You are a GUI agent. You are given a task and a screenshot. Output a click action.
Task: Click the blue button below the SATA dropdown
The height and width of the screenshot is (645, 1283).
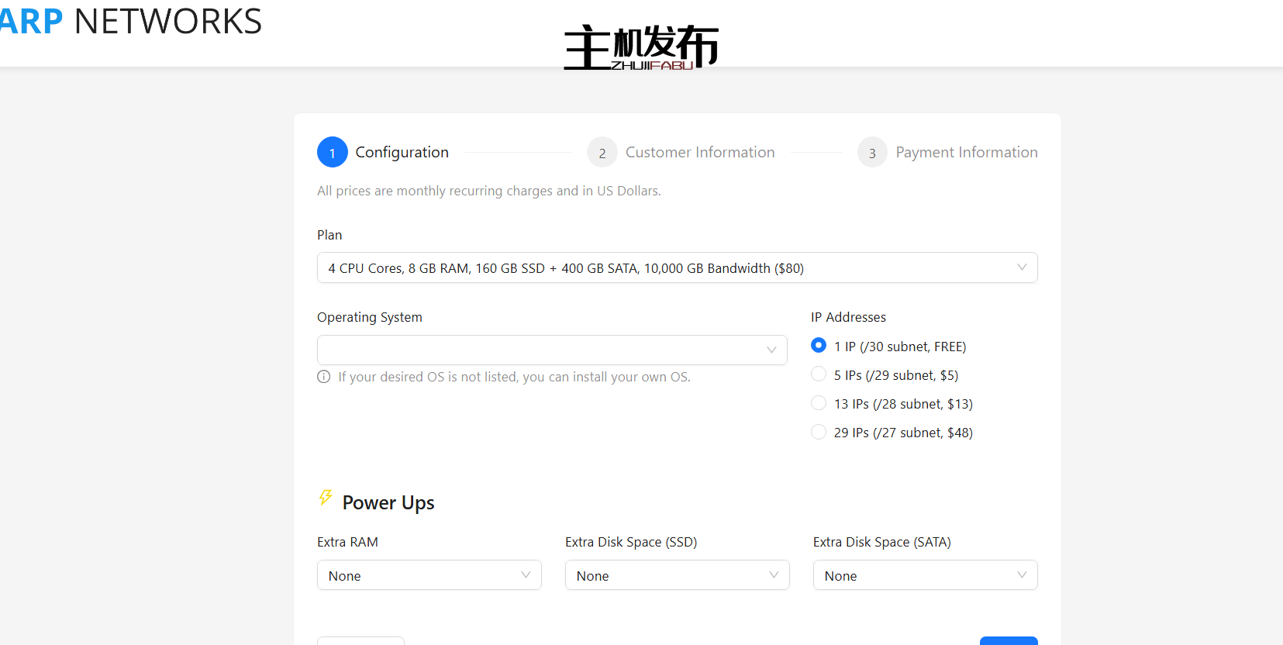[1008, 640]
